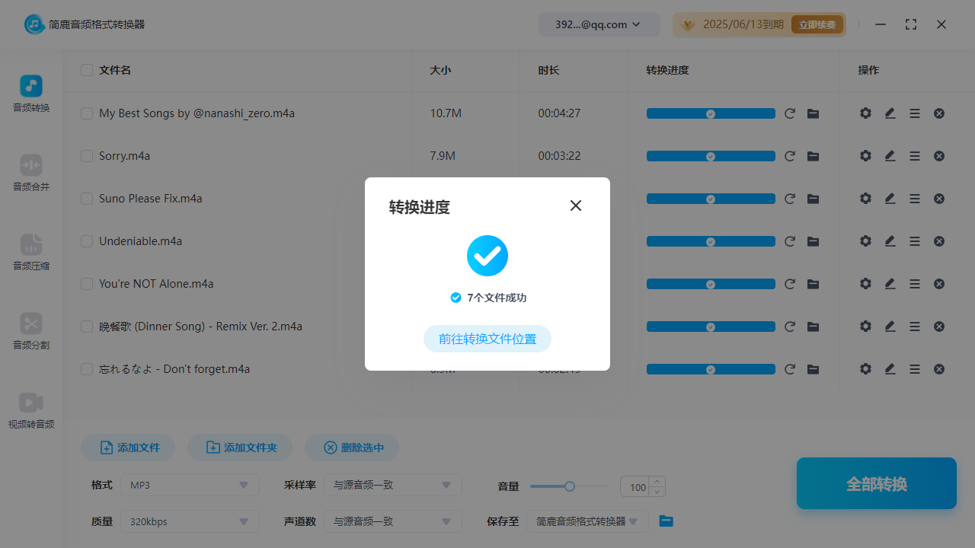Screen dimensions: 975x548
Task: Open output folder for Undeniable.m4a
Action: click(813, 241)
